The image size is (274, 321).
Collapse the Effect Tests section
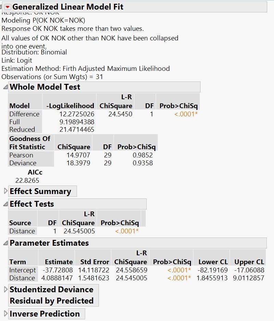tap(5, 204)
